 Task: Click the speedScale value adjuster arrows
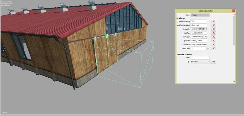208,49
